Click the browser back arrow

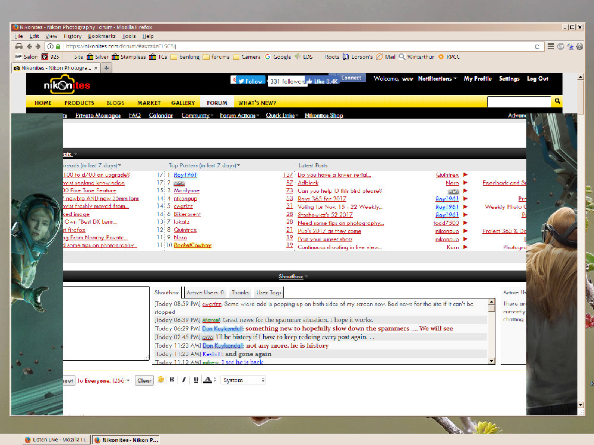(30, 46)
